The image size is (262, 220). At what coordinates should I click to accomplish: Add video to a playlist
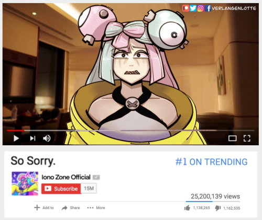44,207
